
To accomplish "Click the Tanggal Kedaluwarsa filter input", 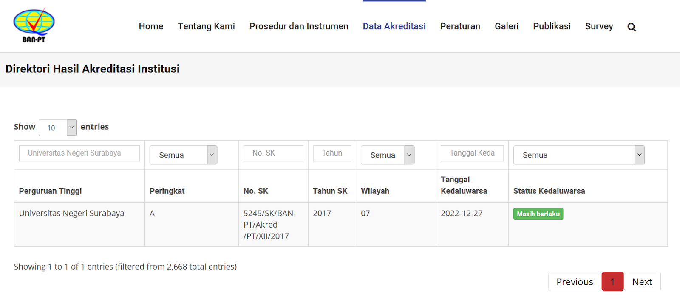I will 472,153.
